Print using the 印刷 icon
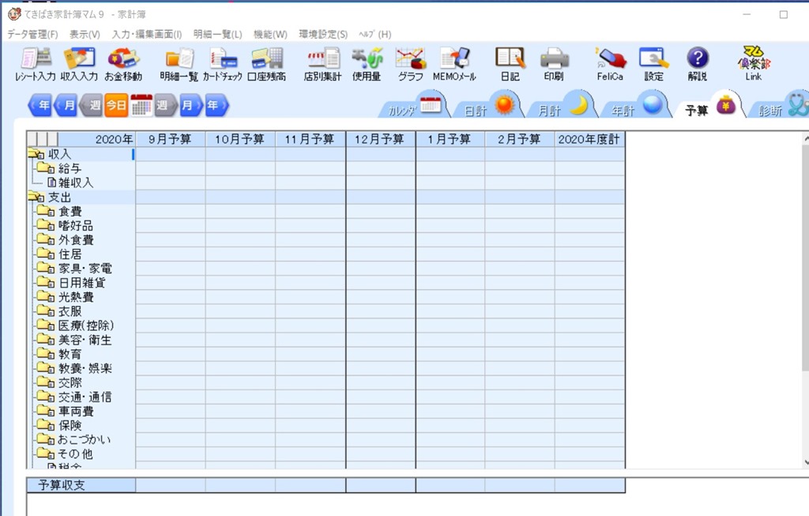The image size is (809, 516). pos(554,65)
